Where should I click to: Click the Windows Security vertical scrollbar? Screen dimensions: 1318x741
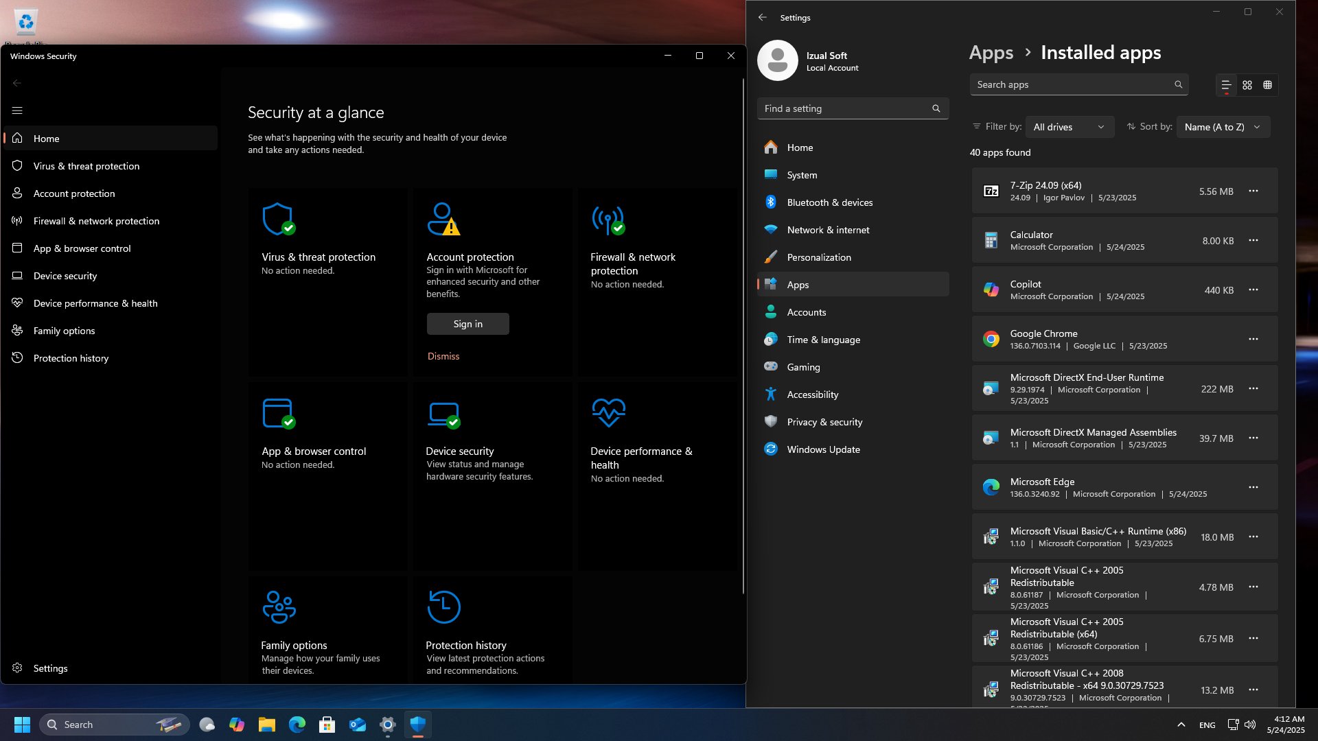point(743,336)
